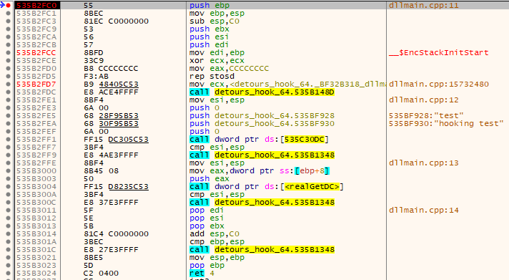The width and height of the screenshot is (509, 280).
Task: Click the 'add esp,C0' instruction
Action: tap(214, 234)
